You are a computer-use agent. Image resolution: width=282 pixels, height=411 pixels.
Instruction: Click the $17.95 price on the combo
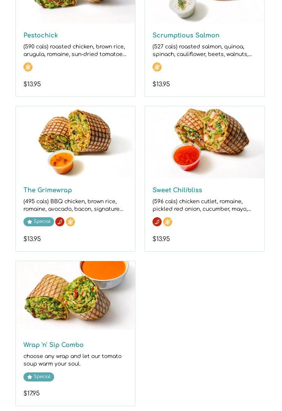click(31, 394)
